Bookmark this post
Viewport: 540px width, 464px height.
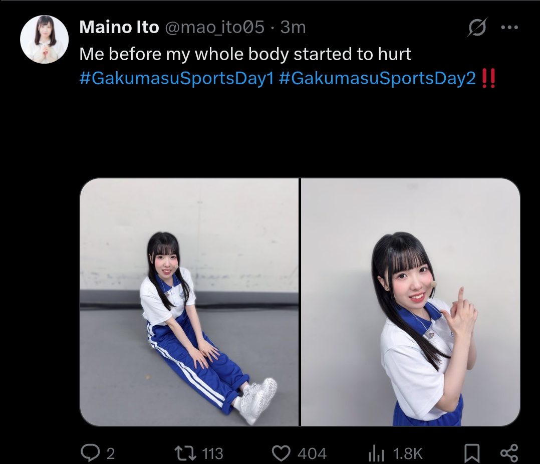(472, 453)
